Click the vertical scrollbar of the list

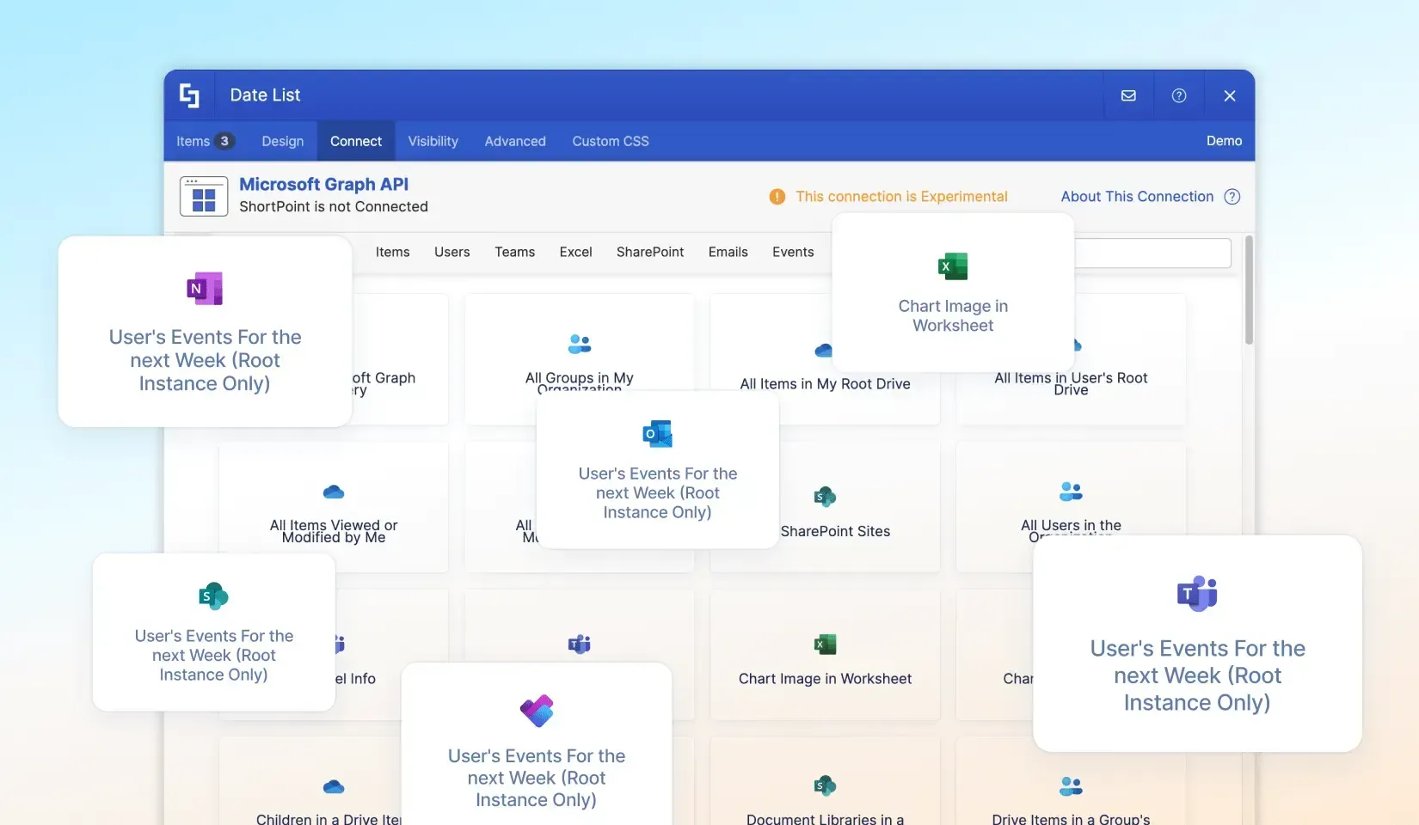pyautogui.click(x=1249, y=292)
